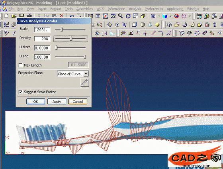The width and height of the screenshot is (223, 169).
Task: Click the Taper triangle icon
Action: pos(112,33)
